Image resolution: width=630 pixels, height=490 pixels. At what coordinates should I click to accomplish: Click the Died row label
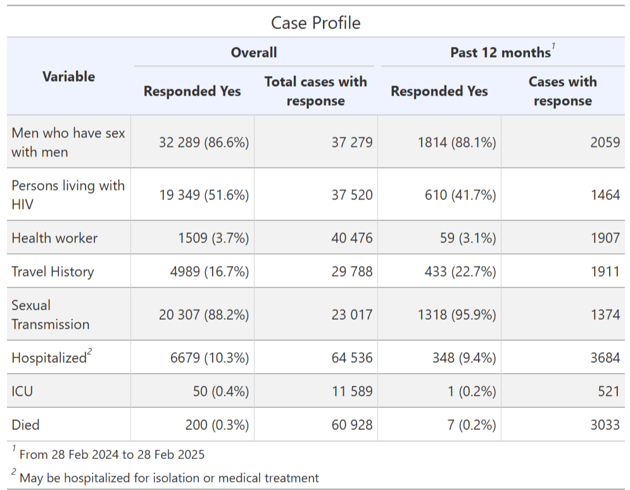point(25,425)
